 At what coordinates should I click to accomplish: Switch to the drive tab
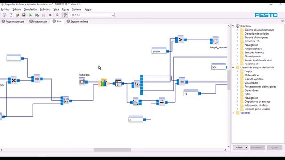(x=57, y=21)
